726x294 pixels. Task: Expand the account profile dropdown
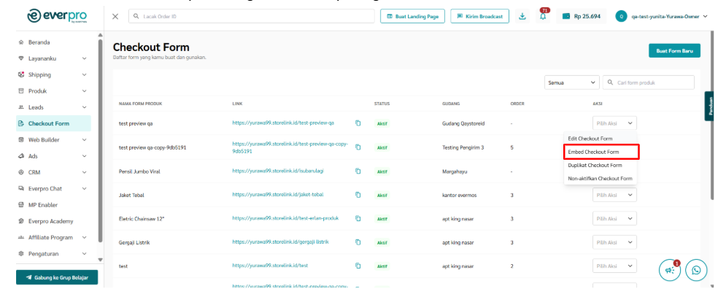pos(662,17)
